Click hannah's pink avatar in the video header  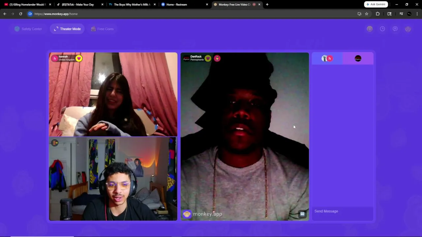point(54,59)
